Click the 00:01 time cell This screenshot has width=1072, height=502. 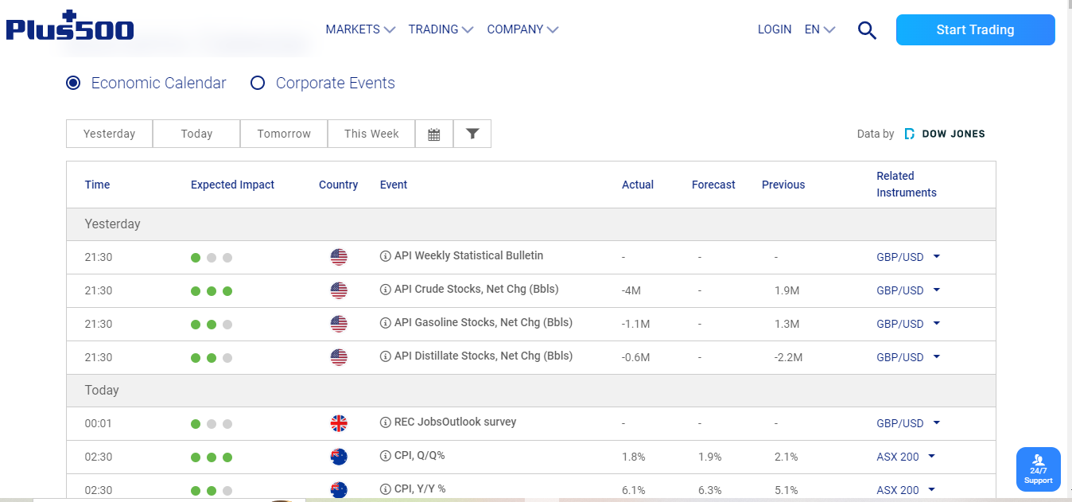[99, 424]
